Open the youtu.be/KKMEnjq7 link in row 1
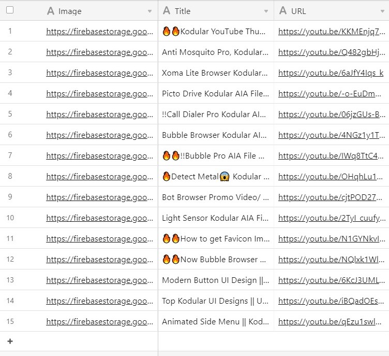The width and height of the screenshot is (389, 356). [x=332, y=32]
